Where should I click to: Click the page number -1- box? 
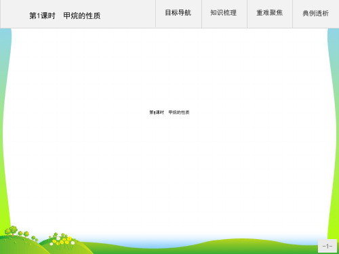tap(327, 246)
